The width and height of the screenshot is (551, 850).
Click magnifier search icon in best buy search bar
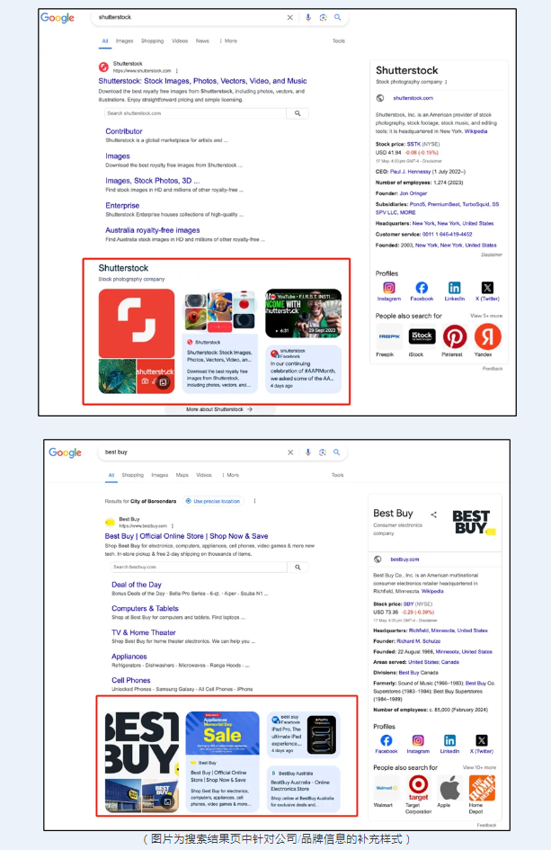coord(336,452)
